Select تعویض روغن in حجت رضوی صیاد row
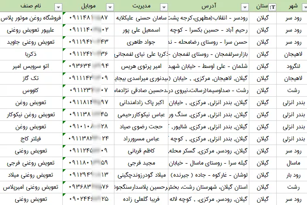307x205 pixels. coord(31,127)
